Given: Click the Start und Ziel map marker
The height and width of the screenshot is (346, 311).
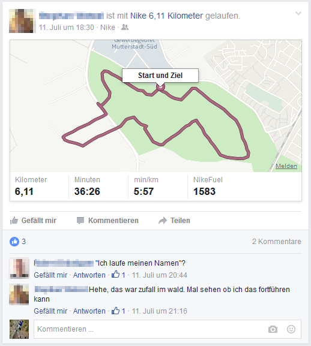Looking at the screenshot, I should [160, 87].
